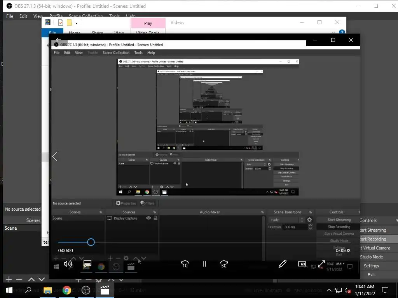Click the video seek slider handle

(x=91, y=242)
